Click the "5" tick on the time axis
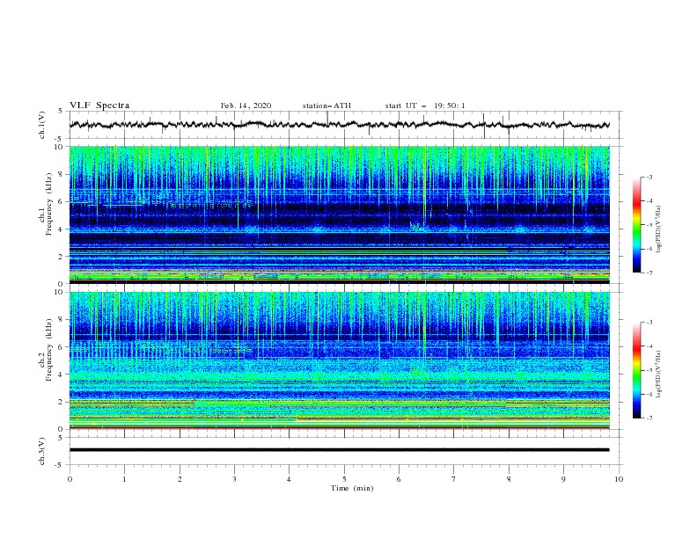This screenshot has height=538, width=697. 344,479
